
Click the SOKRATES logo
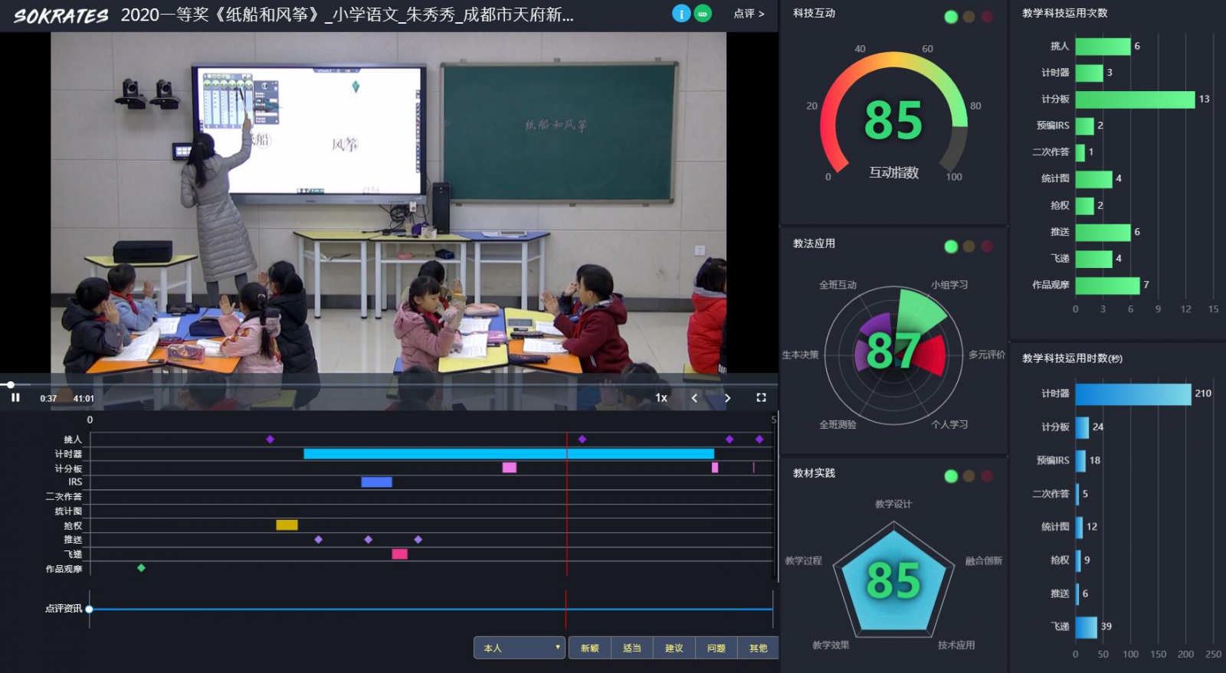[61, 15]
